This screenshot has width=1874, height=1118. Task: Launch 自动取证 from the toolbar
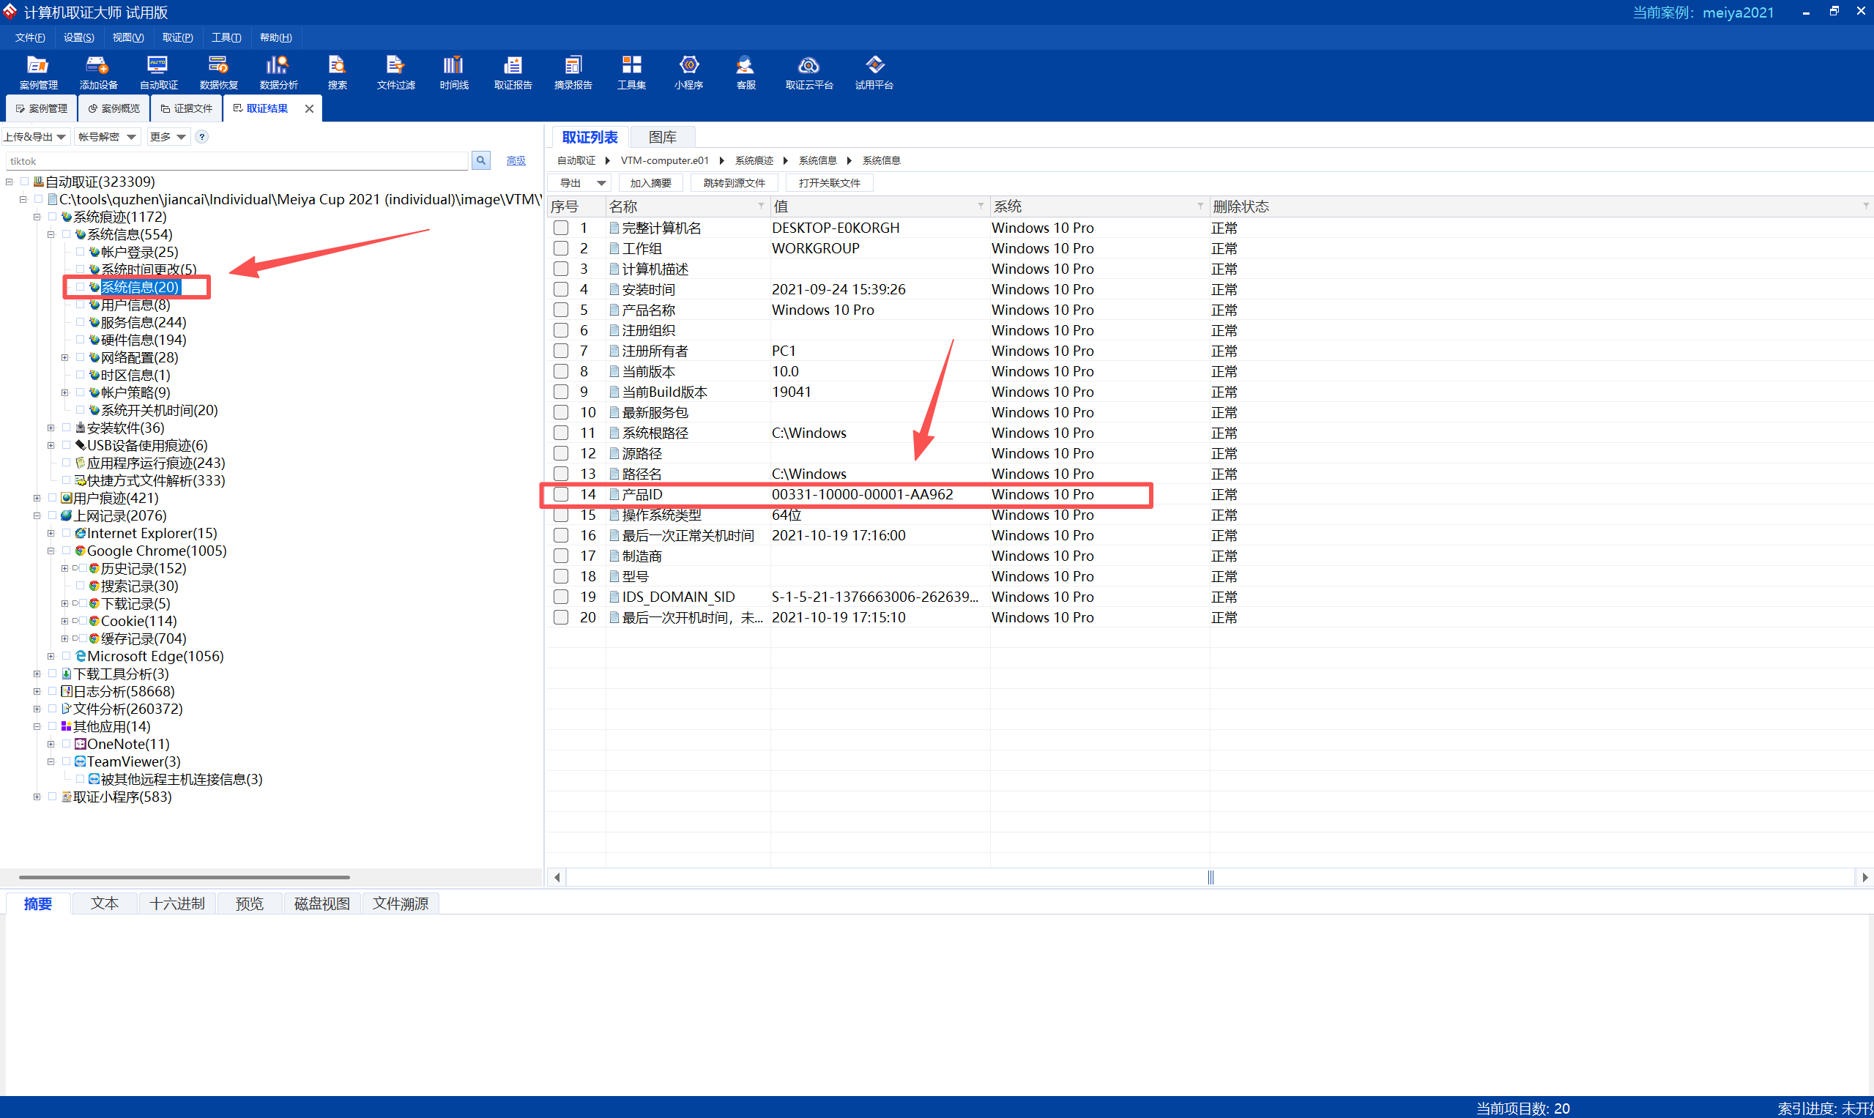point(158,72)
